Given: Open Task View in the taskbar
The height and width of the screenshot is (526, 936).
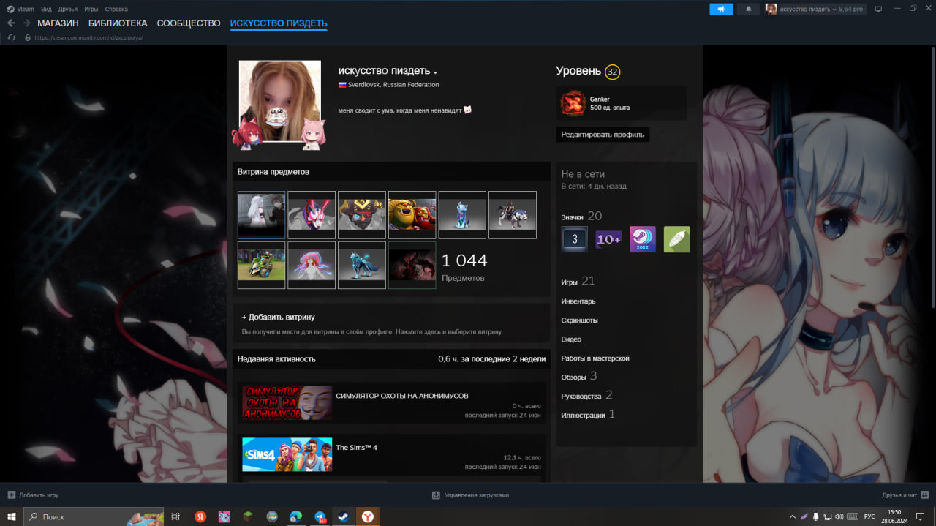Looking at the screenshot, I should pos(175,516).
